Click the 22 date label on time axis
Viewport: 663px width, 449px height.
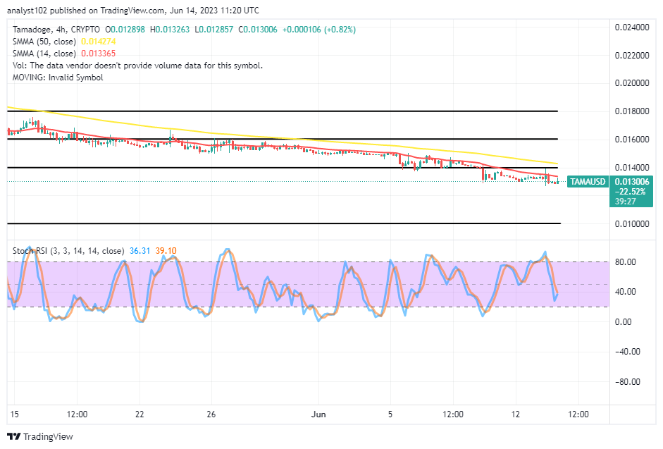coord(140,414)
